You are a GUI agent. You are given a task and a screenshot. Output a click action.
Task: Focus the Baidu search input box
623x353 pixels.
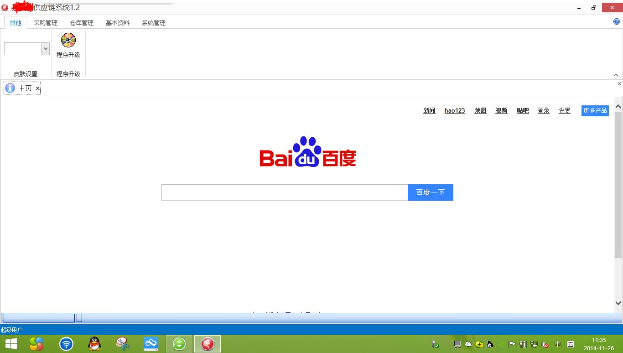pyautogui.click(x=285, y=192)
